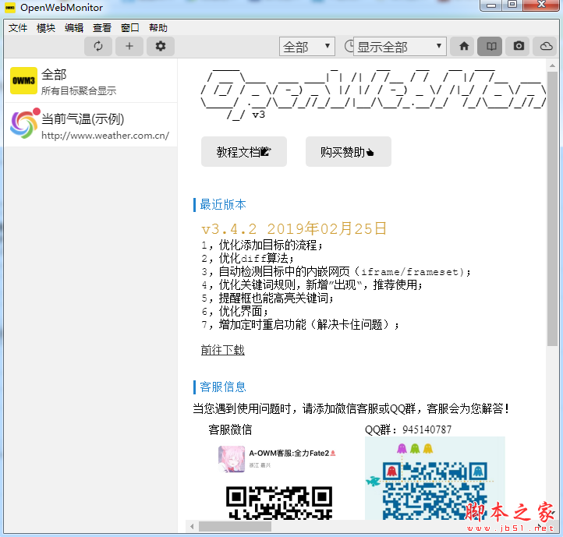Select the 当前气温(示例) target row
This screenshot has height=537, width=563.
click(90, 125)
